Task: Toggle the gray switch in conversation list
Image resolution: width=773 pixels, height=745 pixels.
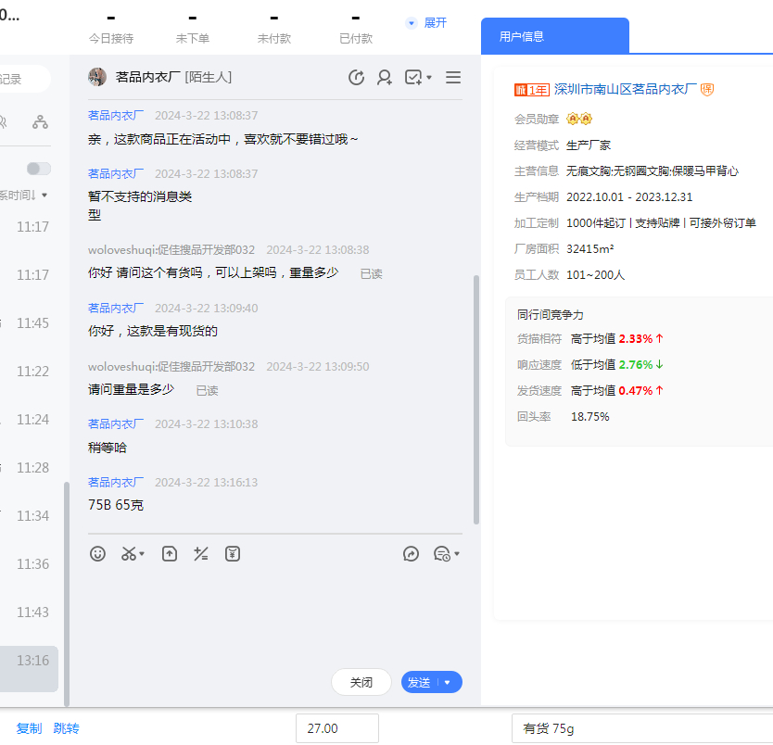Action: point(39,169)
